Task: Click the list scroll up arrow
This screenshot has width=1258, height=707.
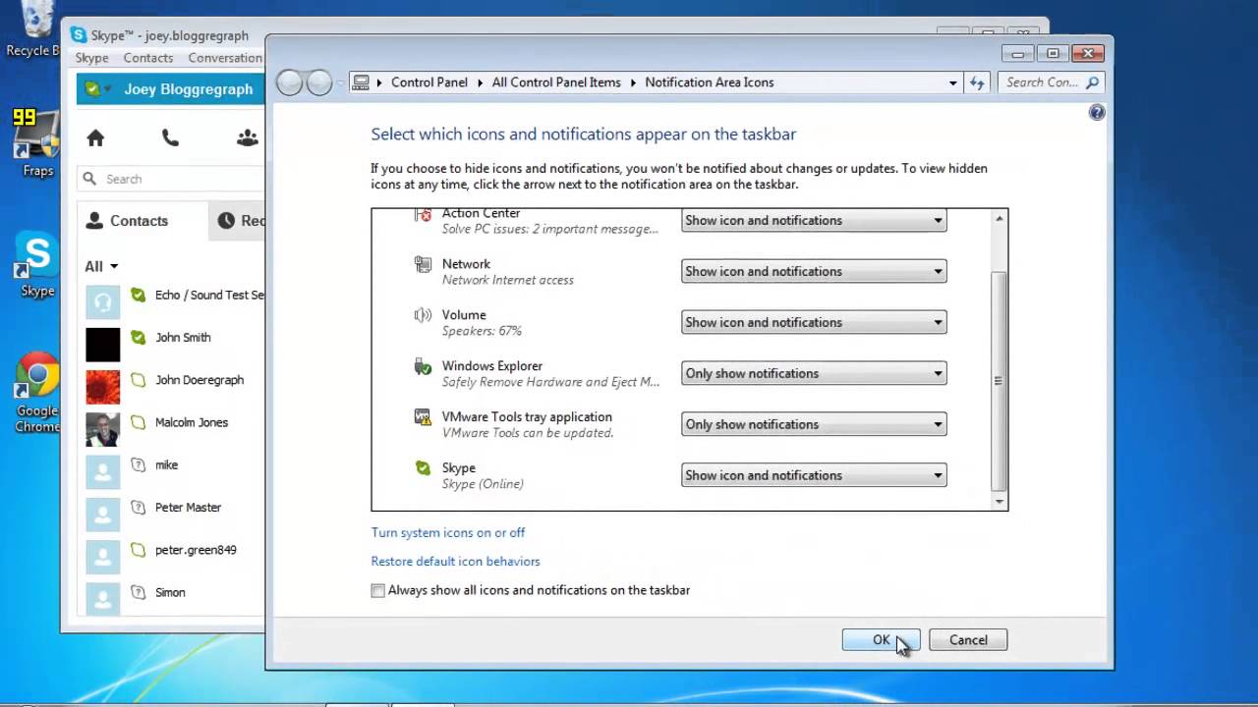Action: [1000, 218]
